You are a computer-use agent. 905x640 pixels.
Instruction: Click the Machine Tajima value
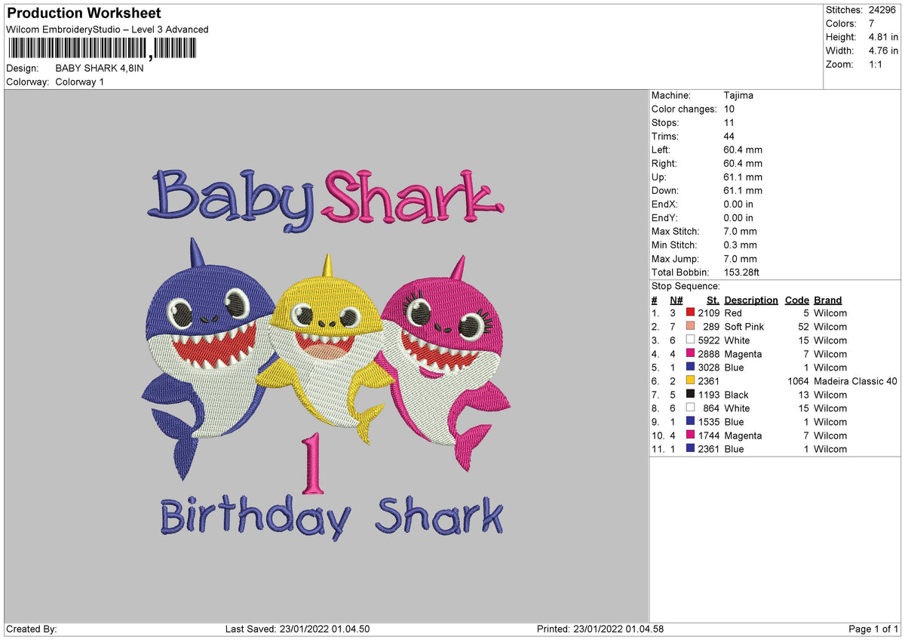740,95
